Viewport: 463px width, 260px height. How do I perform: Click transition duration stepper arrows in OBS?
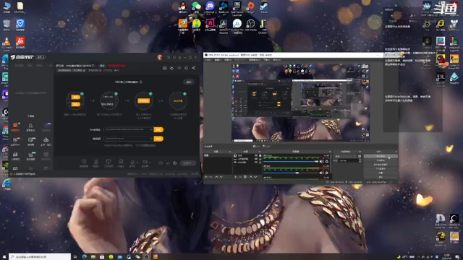(x=360, y=160)
